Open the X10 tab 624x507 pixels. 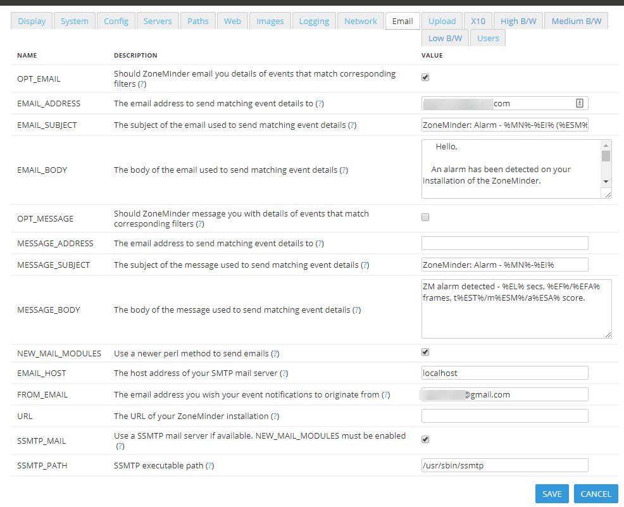(x=478, y=21)
